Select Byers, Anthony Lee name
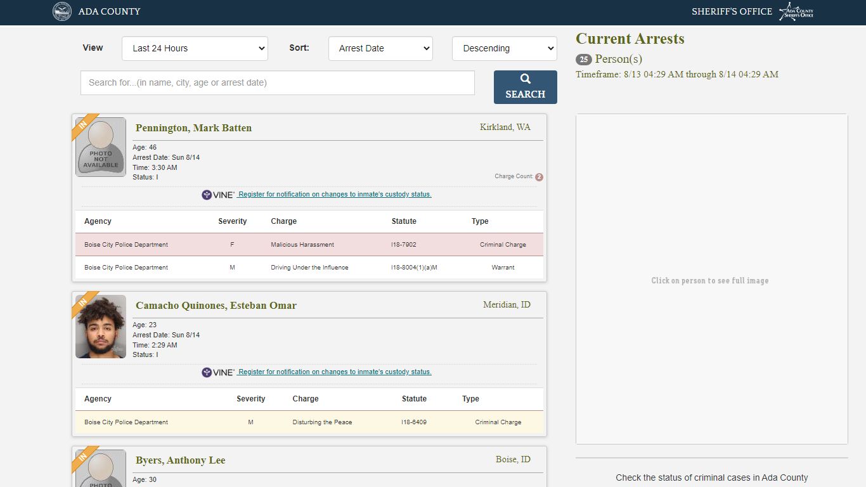The height and width of the screenshot is (487, 866). tap(181, 460)
